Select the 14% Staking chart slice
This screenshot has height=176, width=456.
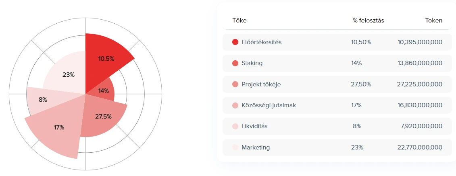[103, 91]
